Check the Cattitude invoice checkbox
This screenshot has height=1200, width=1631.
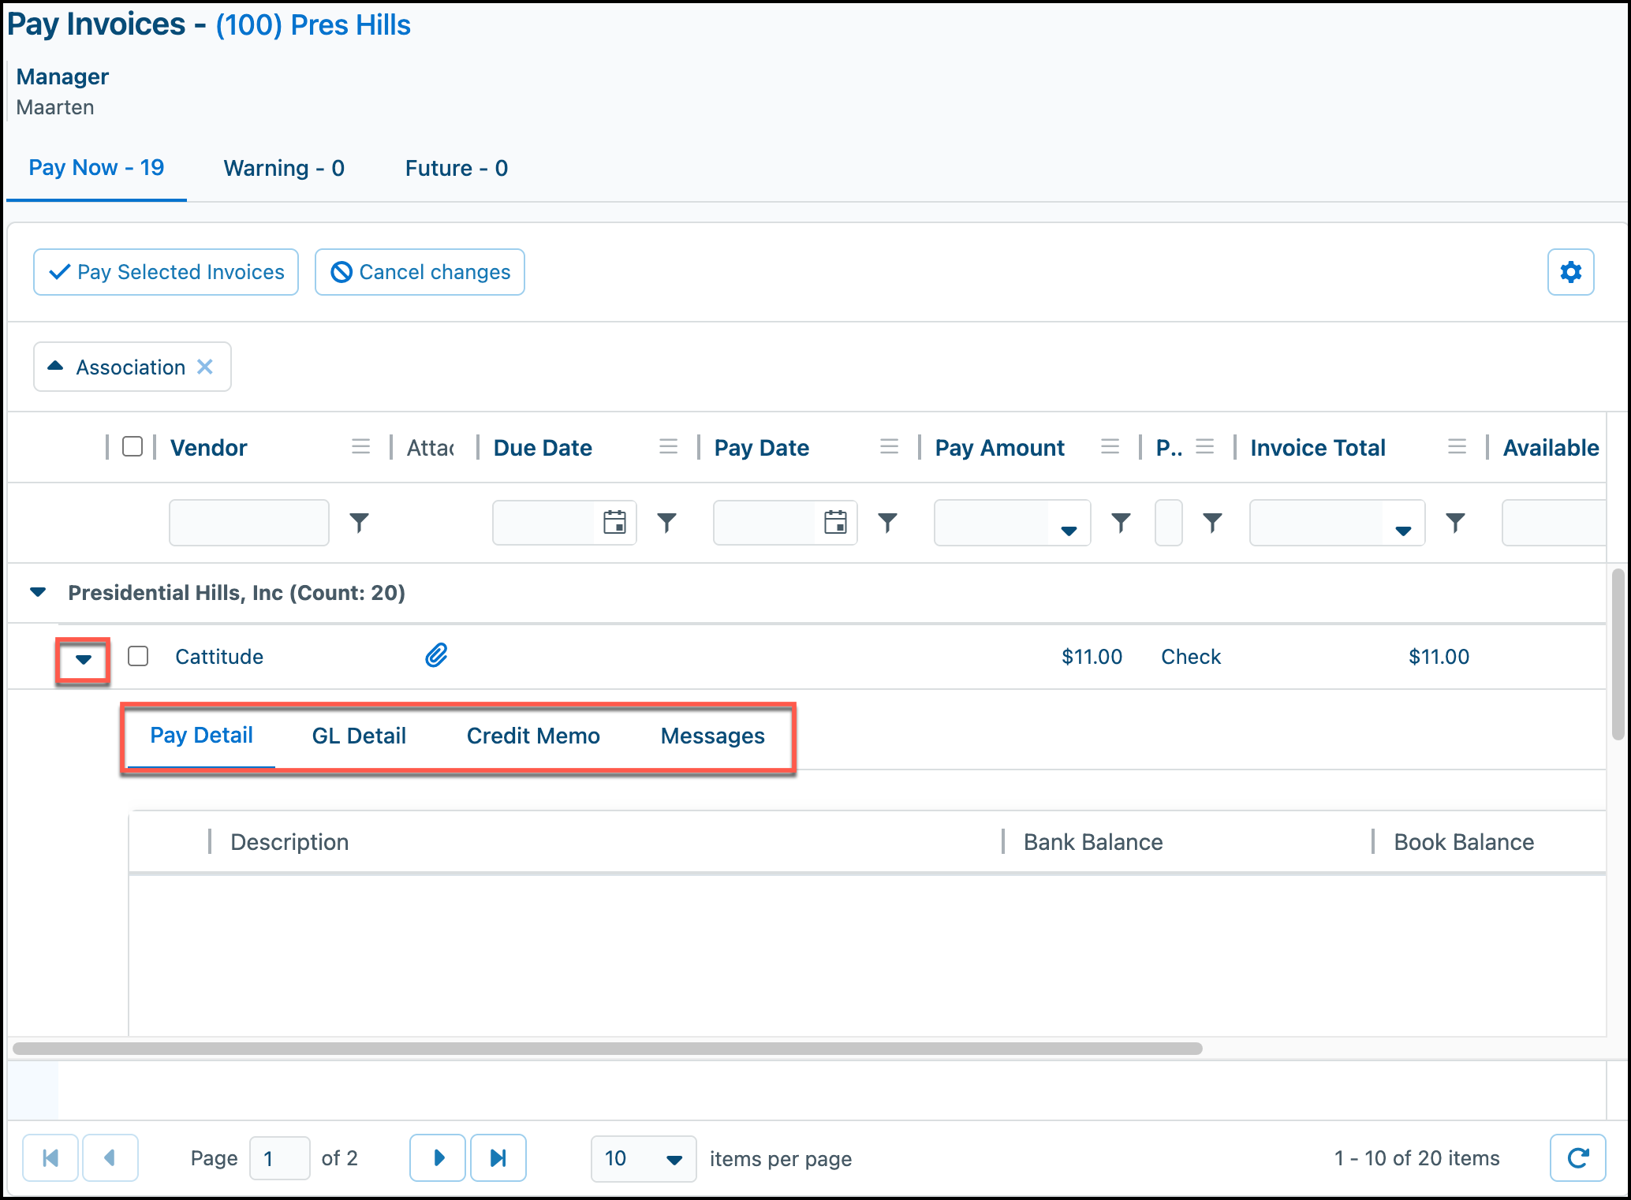point(138,656)
